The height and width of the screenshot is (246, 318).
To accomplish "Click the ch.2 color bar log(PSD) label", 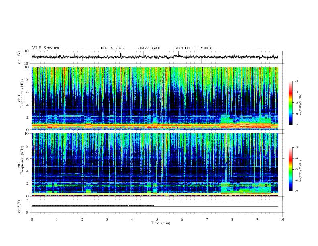I will click(300, 171).
